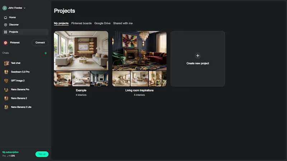Open Living room inspirations main image
The height and width of the screenshot is (161, 287).
click(x=139, y=50)
